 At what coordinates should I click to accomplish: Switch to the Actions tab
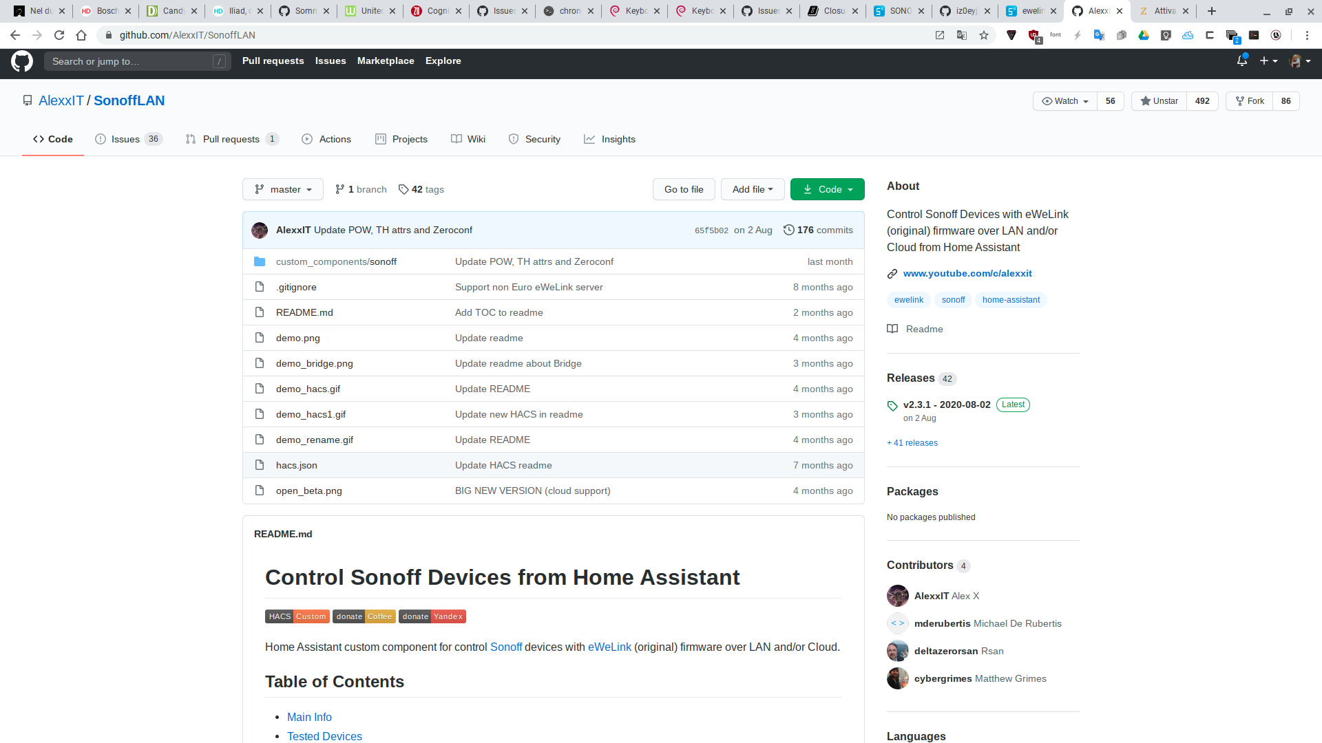tap(326, 139)
